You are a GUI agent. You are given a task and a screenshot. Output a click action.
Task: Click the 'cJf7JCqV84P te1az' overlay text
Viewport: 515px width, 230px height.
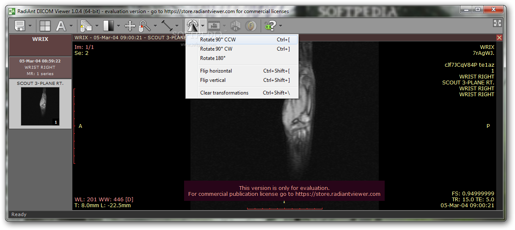tap(469, 65)
